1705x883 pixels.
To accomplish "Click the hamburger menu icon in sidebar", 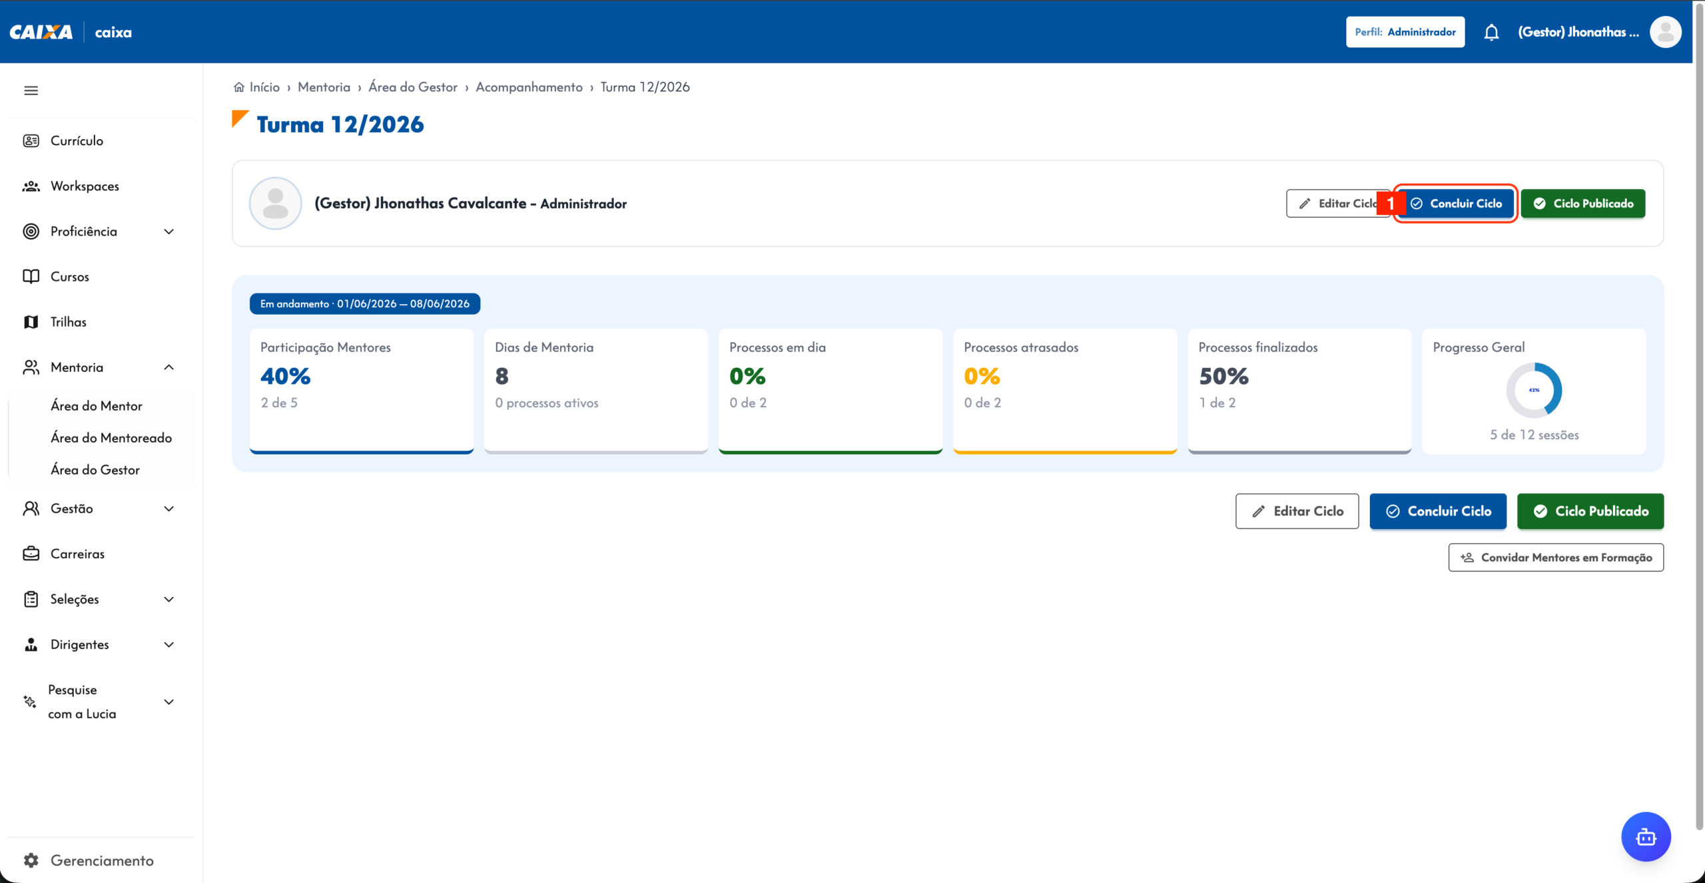I will [x=31, y=90].
